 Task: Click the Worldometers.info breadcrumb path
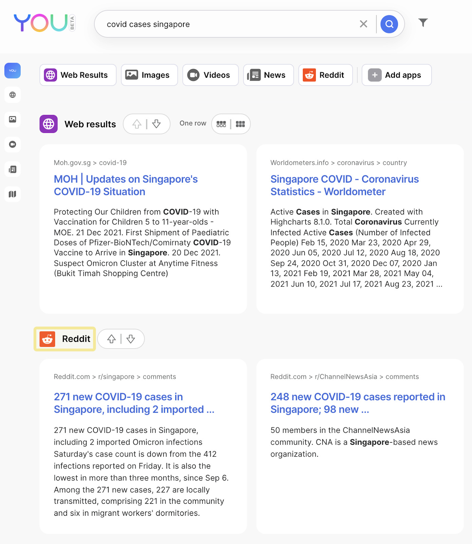339,163
